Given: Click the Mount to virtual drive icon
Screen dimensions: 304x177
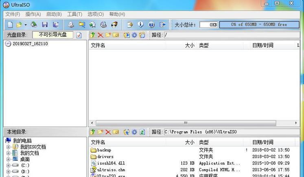Looking at the screenshot, I should [103, 25].
